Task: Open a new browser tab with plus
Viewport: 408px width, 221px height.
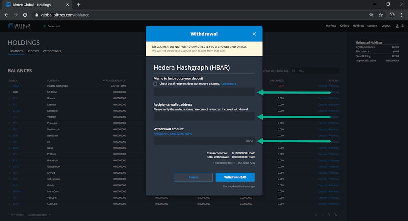Action: [78, 5]
